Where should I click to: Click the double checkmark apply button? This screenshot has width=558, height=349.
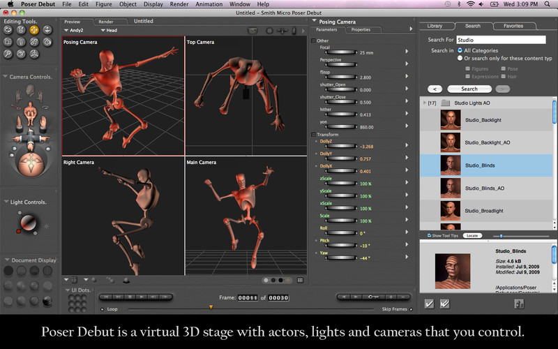point(444,304)
